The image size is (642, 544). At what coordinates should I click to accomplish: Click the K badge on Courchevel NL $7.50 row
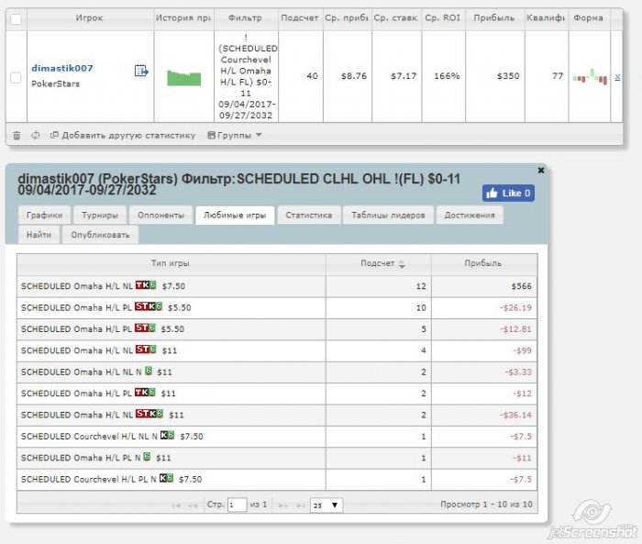[x=167, y=435]
